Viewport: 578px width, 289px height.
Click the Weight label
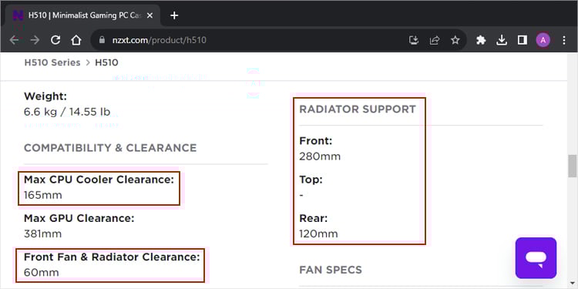[x=45, y=96]
